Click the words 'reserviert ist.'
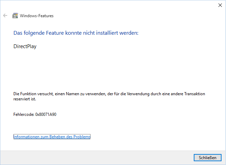This screenshot has width=226, height=165. pyautogui.click(x=25, y=99)
